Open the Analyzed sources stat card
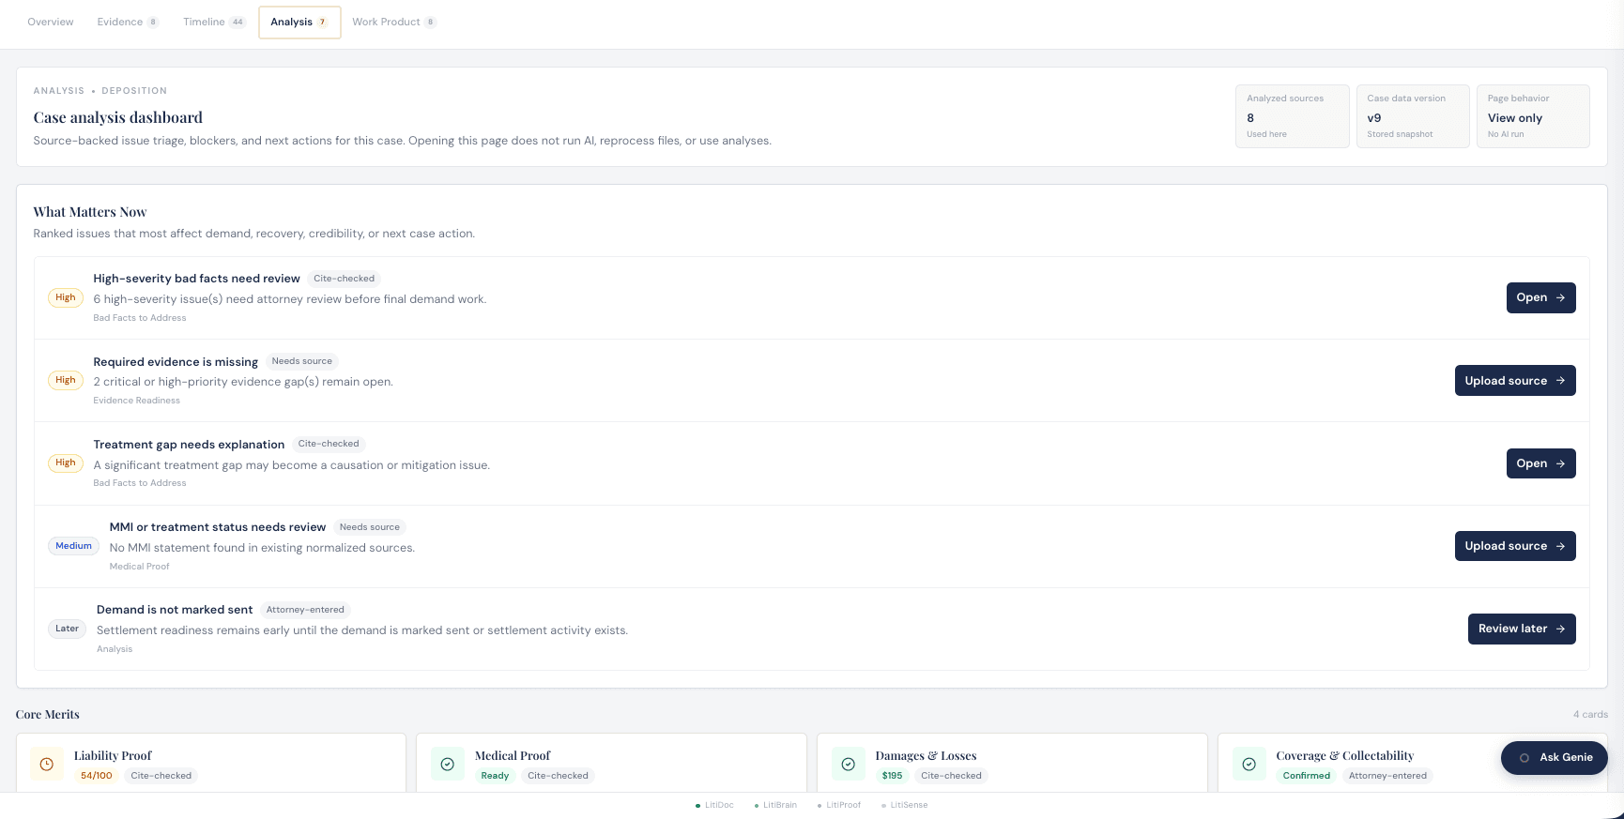Screen dimensions: 1624x819 click(1292, 116)
